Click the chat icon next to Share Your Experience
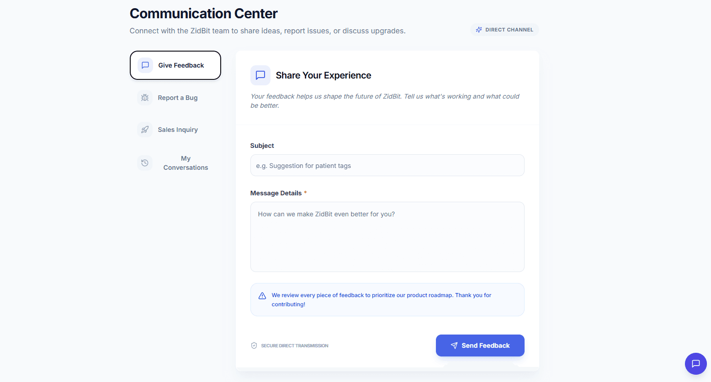Image resolution: width=711 pixels, height=382 pixels. tap(260, 75)
